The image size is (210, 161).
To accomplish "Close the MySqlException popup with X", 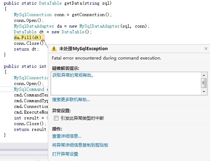I will coord(206,49).
